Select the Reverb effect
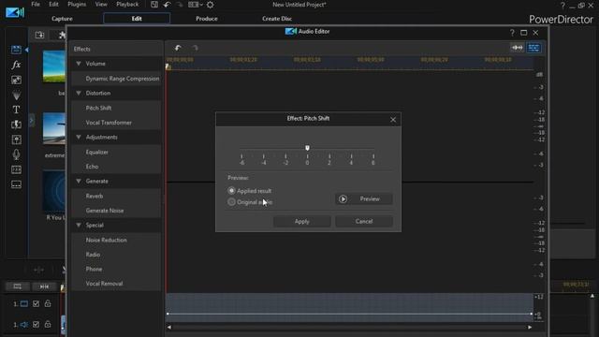The image size is (599, 337). tap(116, 196)
